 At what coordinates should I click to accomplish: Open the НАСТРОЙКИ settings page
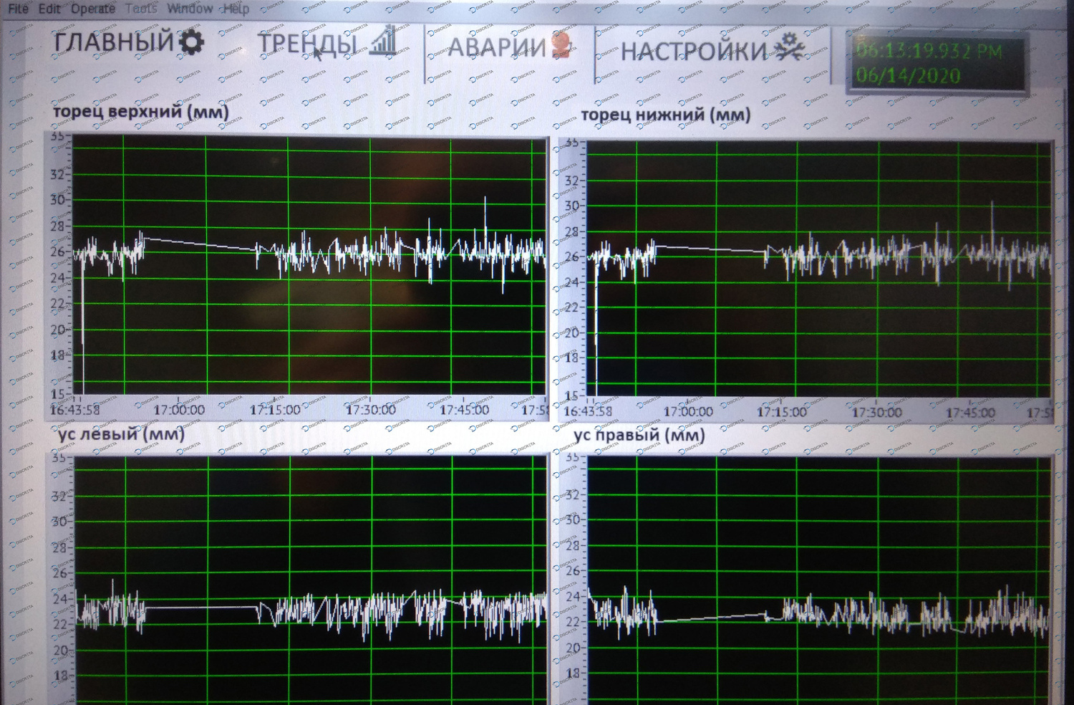692,51
